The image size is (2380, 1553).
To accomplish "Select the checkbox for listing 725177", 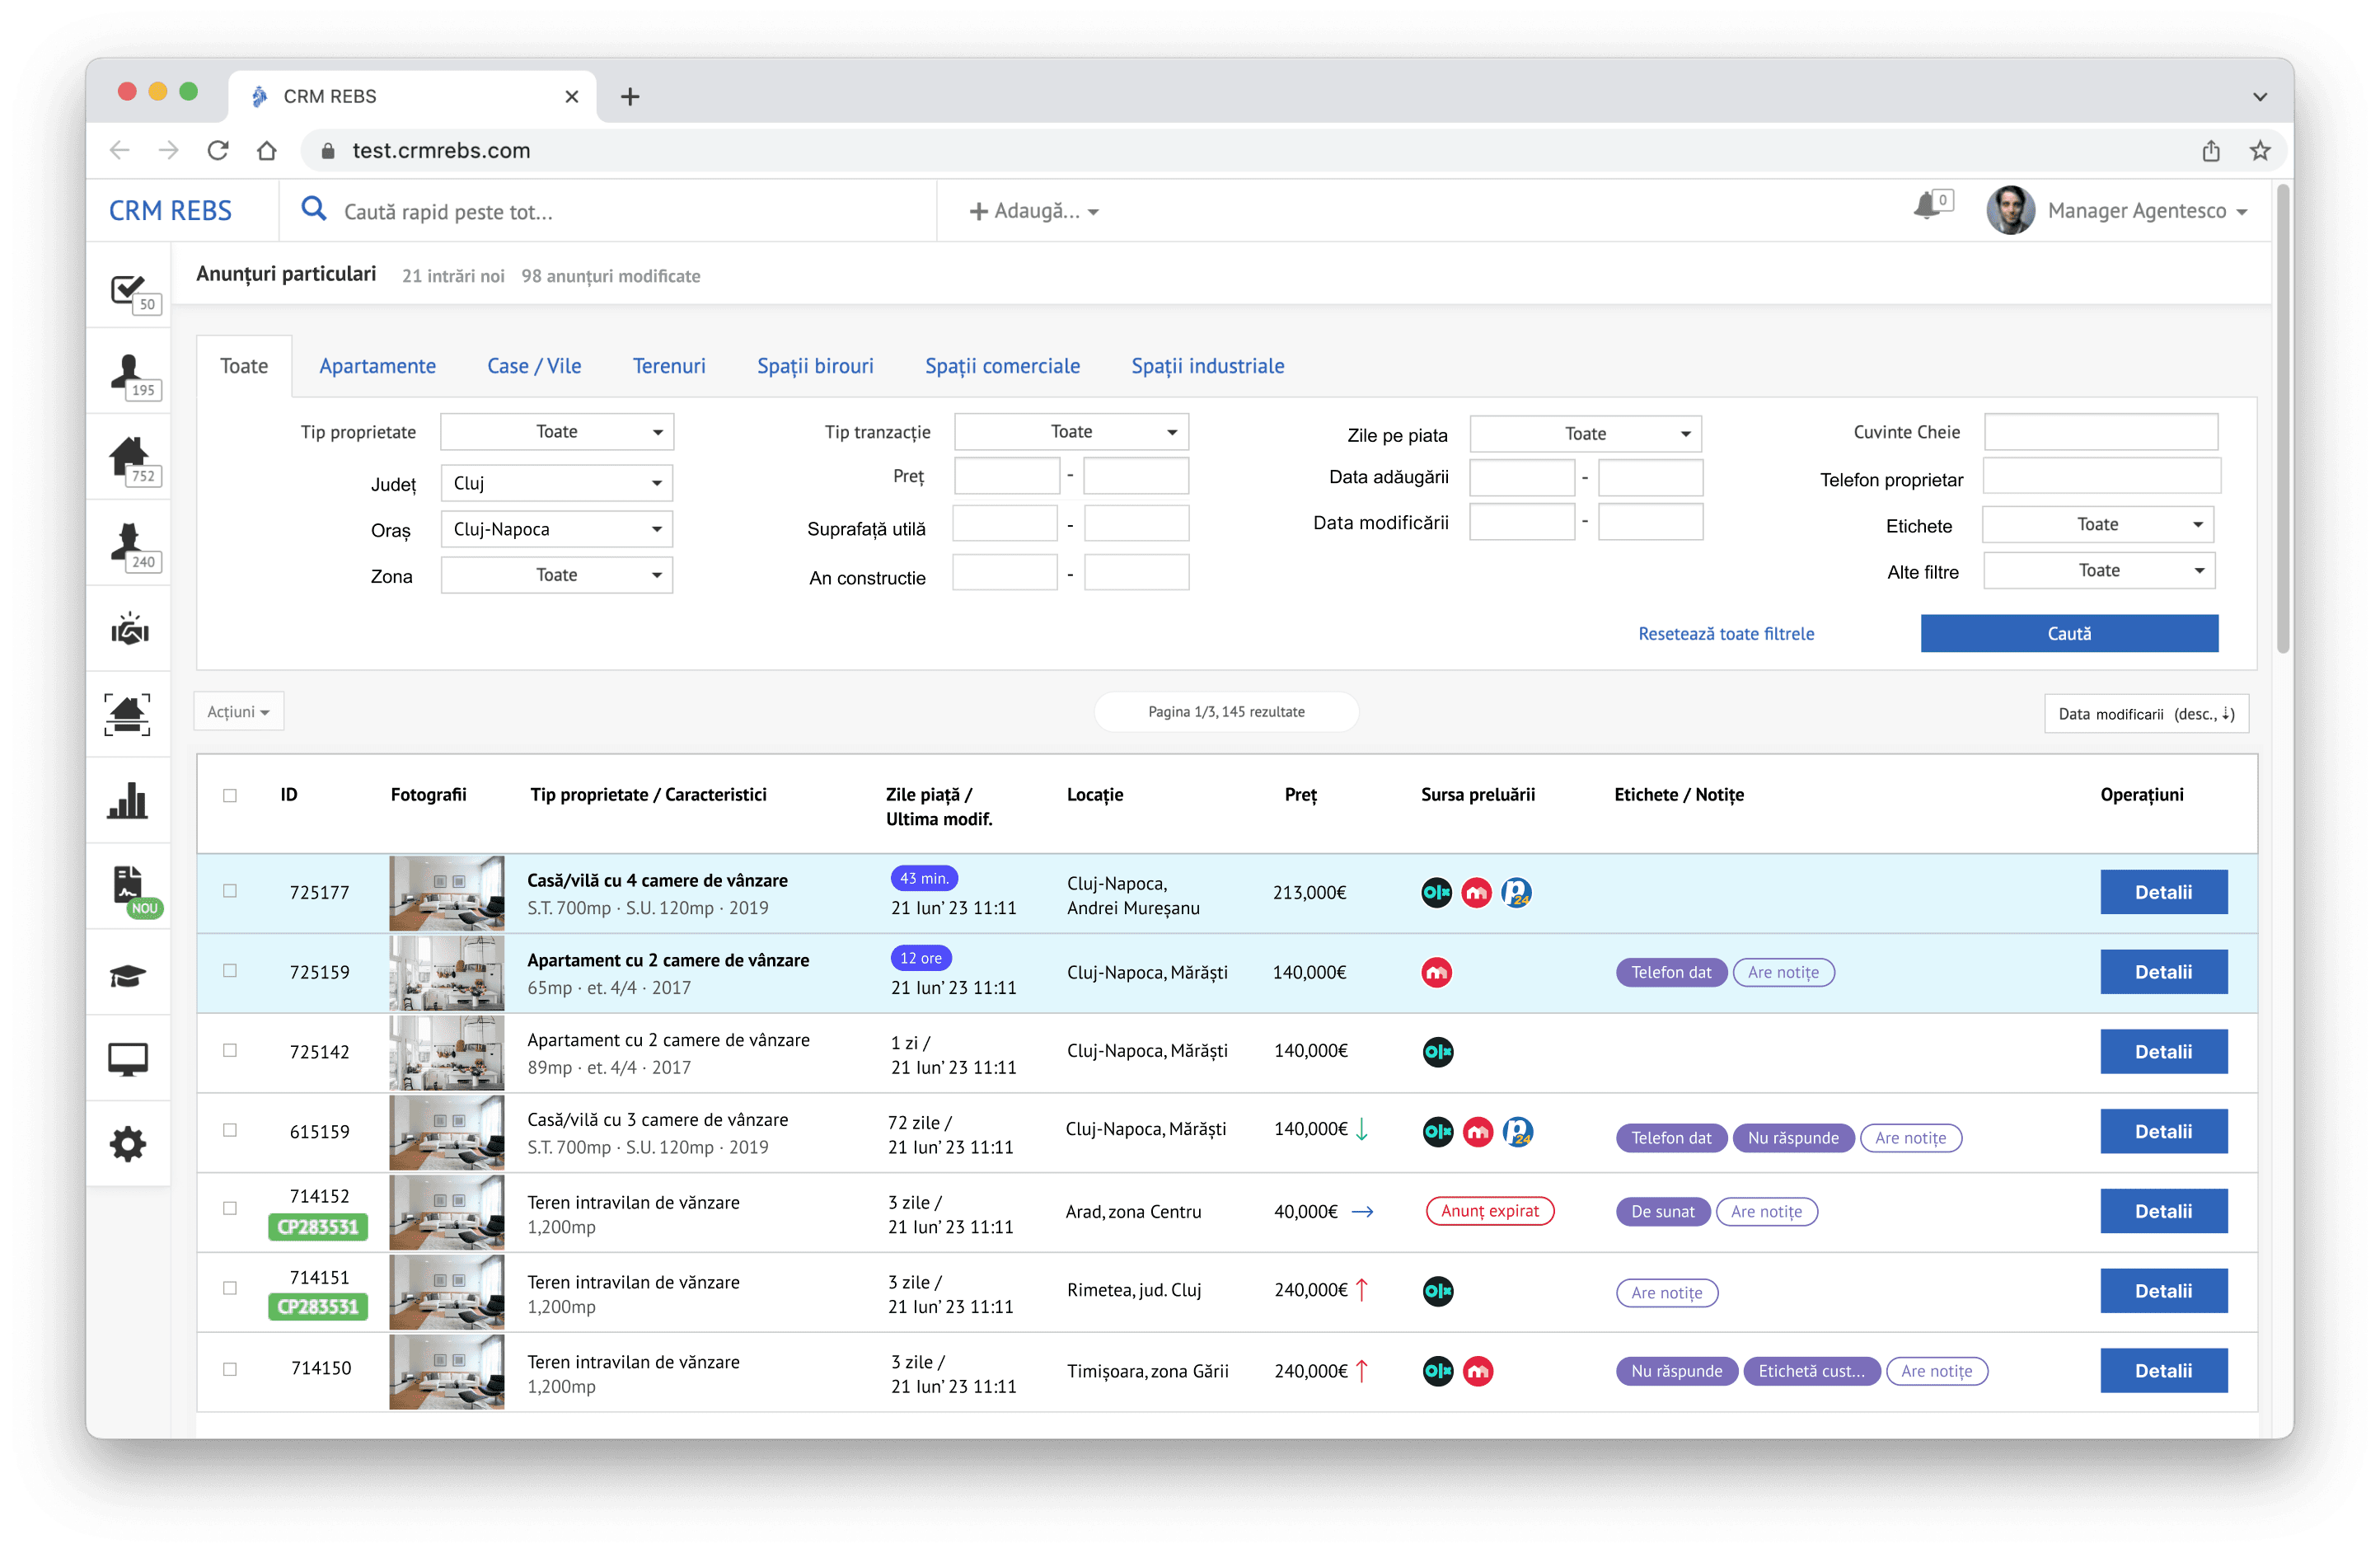I will click(230, 892).
